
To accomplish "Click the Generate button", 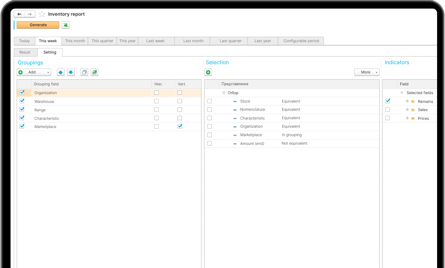I will (x=38, y=25).
